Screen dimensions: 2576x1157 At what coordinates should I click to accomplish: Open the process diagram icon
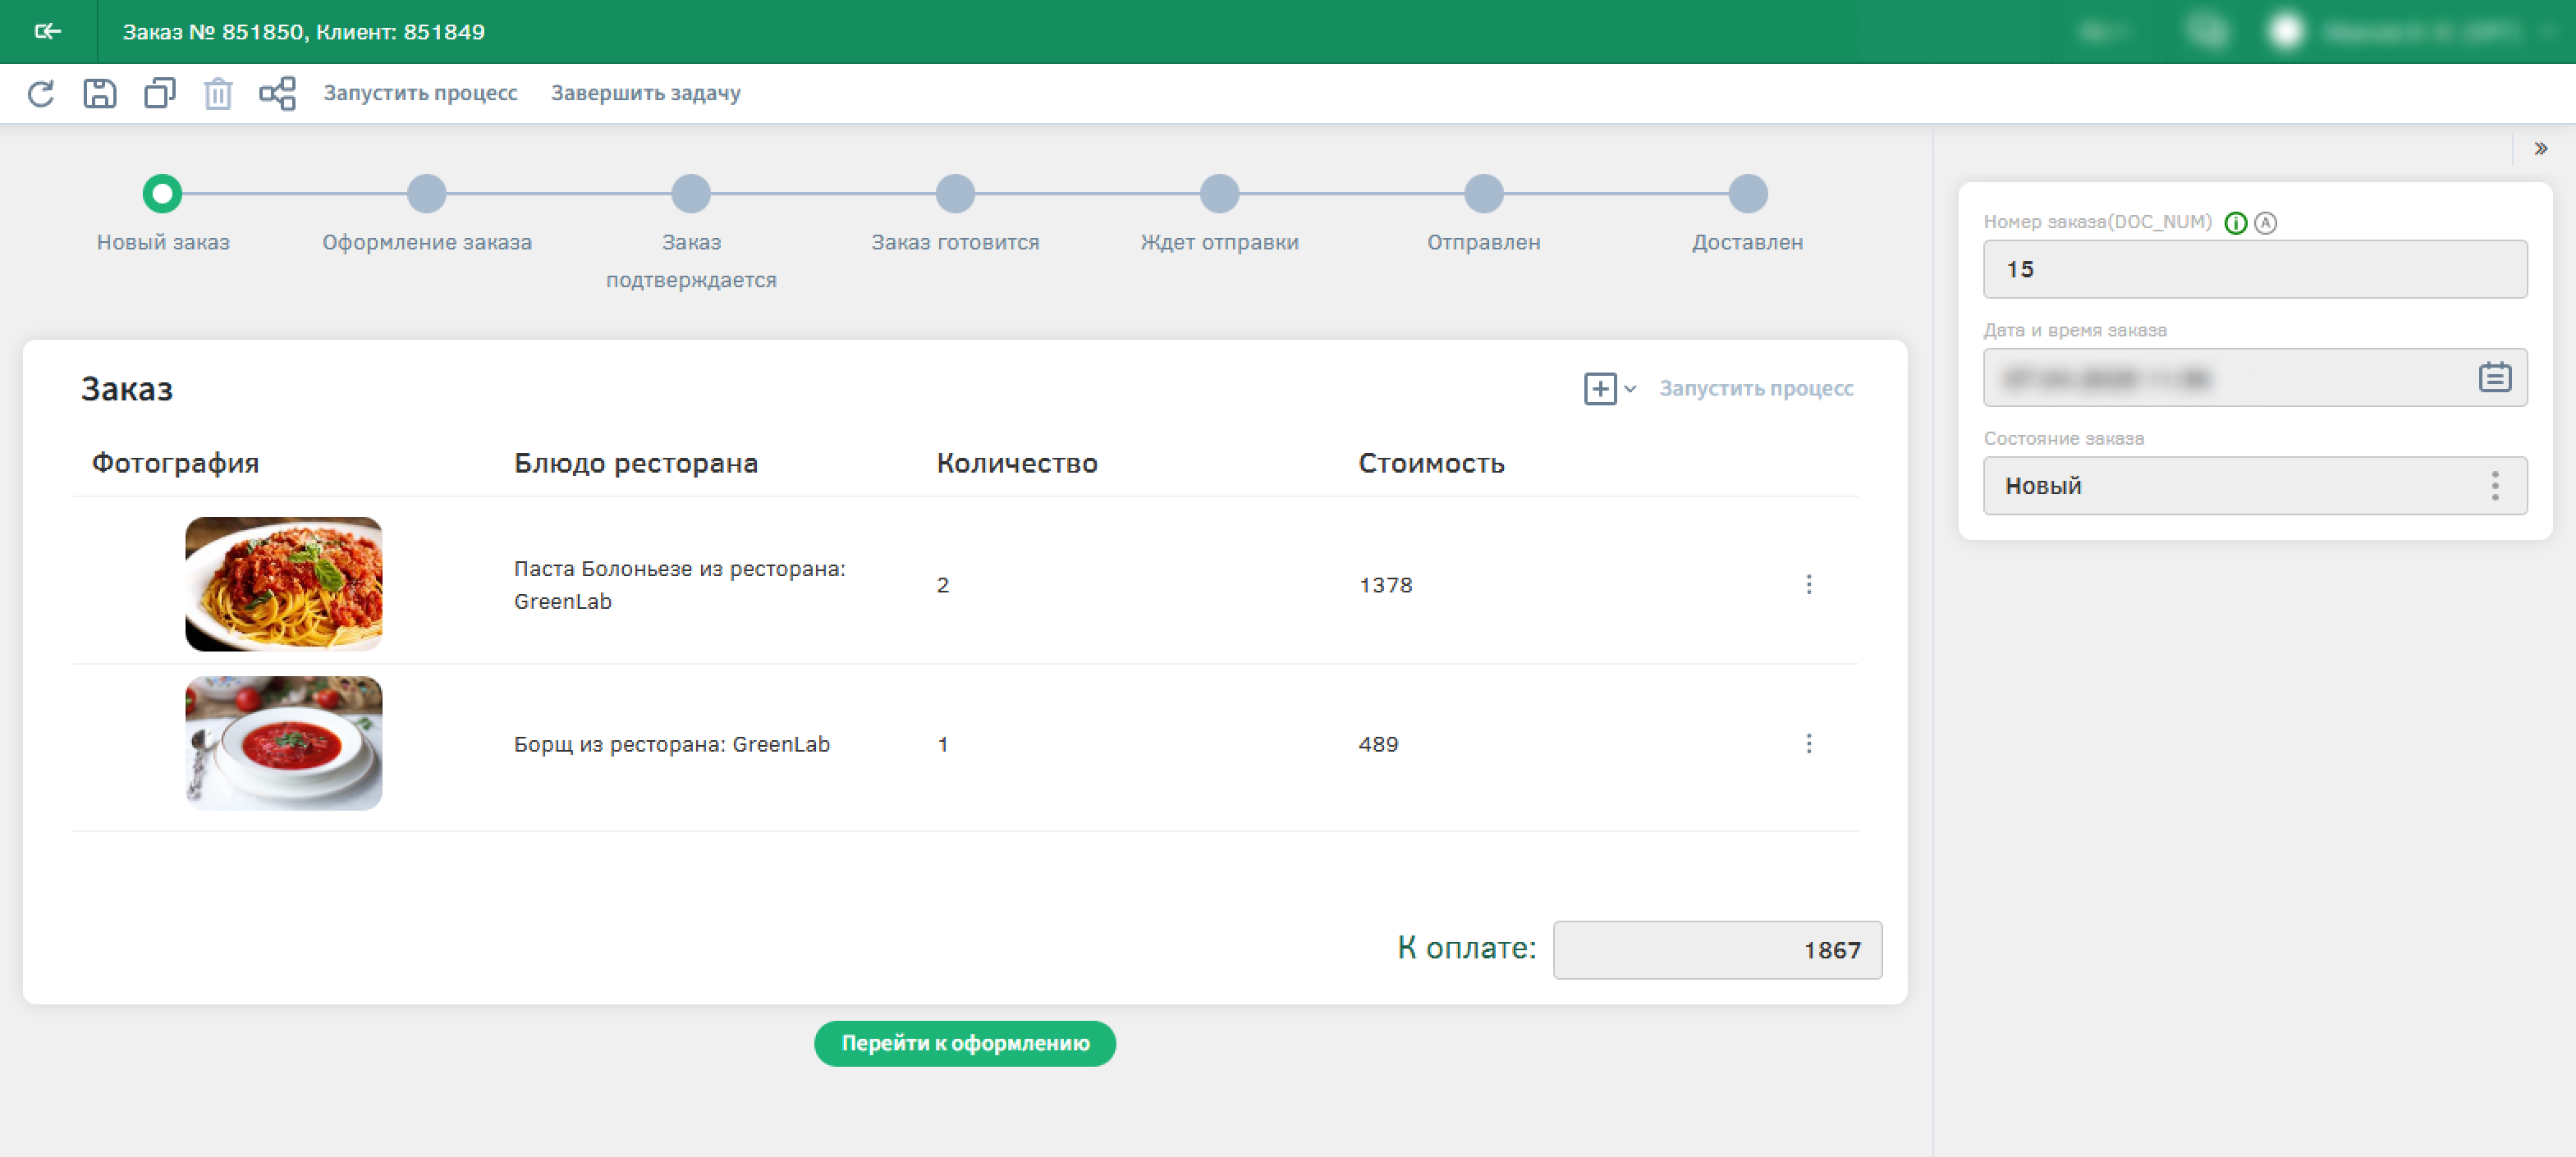click(277, 93)
